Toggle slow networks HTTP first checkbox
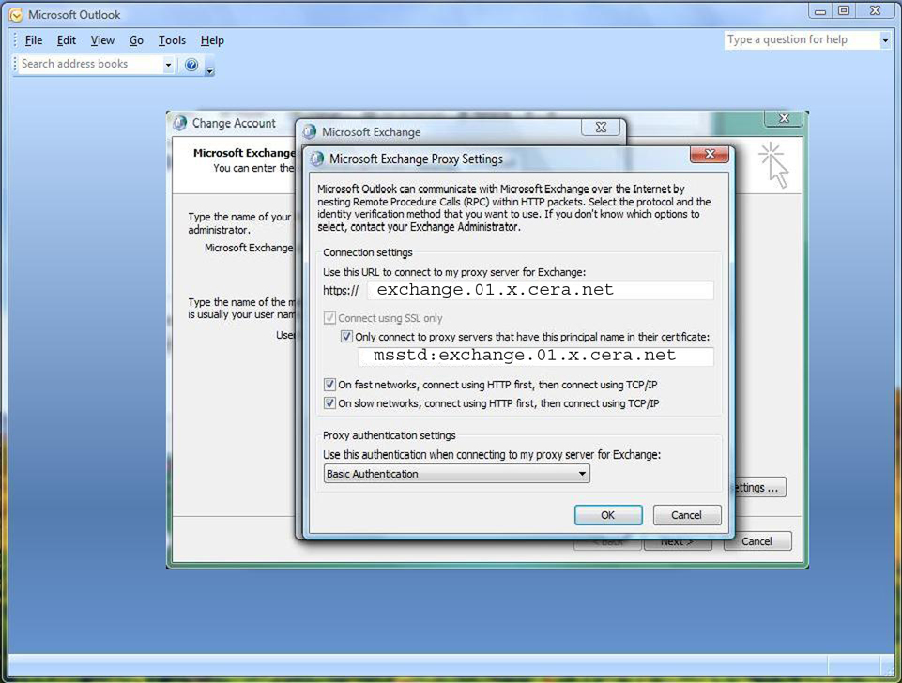This screenshot has height=683, width=902. tap(329, 403)
